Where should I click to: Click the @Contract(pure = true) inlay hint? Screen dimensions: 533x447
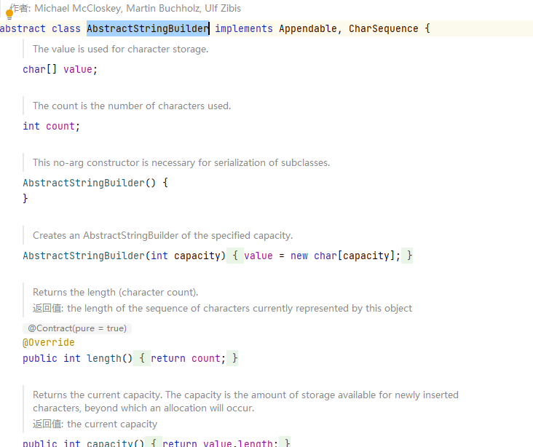coord(77,328)
